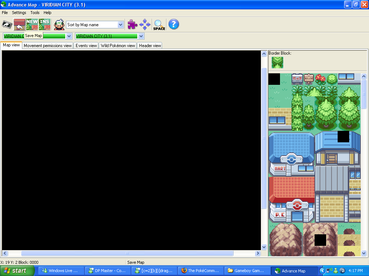Click the Block: 0000 status text
The height and width of the screenshot is (276, 369).
28,262
